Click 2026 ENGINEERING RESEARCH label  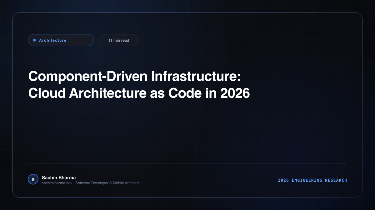coord(312,180)
